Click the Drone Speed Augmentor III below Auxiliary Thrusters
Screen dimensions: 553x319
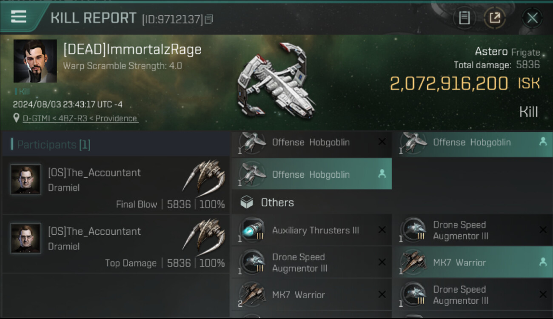coord(311,262)
